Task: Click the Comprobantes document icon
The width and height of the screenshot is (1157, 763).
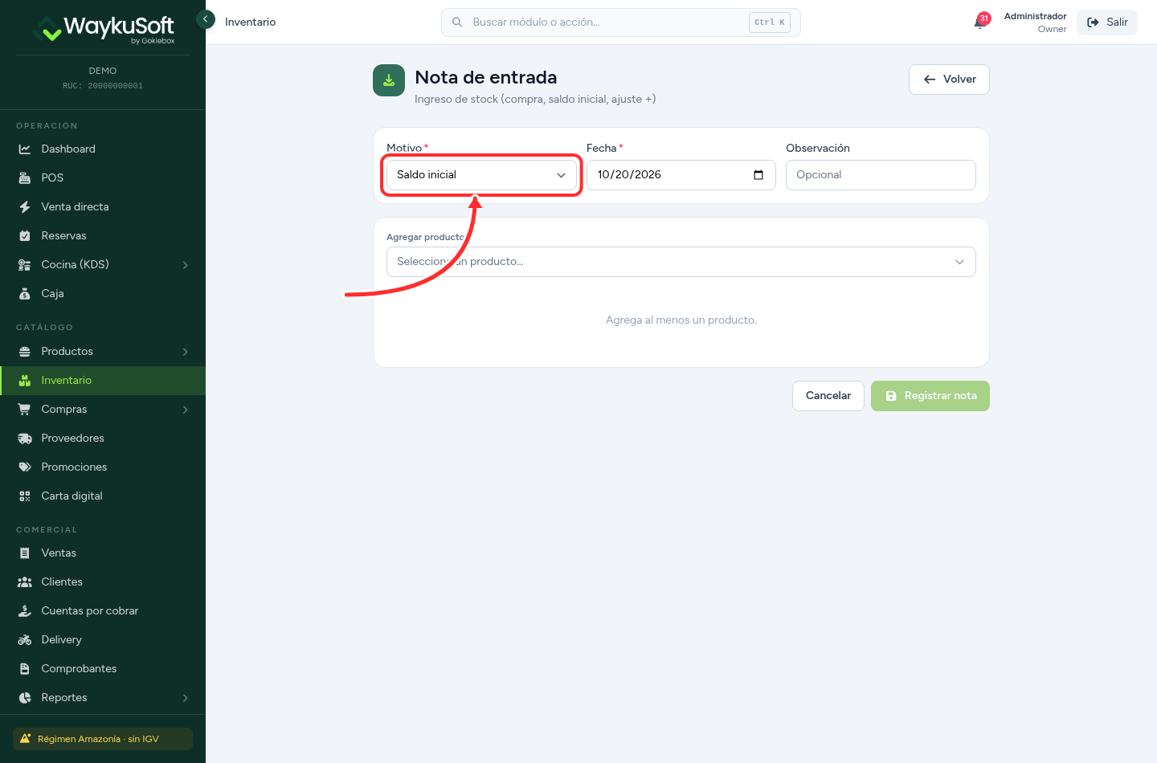Action: coord(25,669)
